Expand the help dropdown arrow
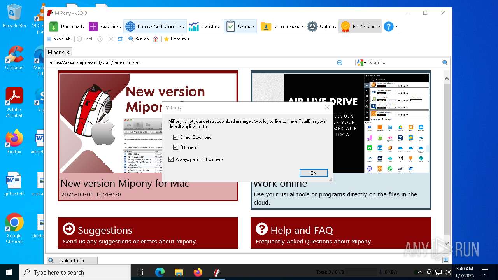This screenshot has width=498, height=280. (396, 26)
